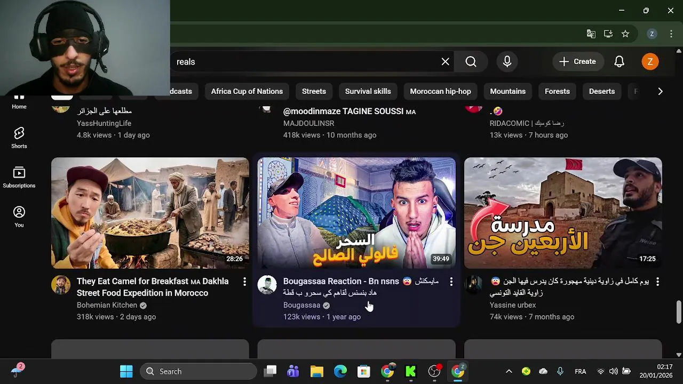Open '@moodinmaze TAGINE SOUSSI' video title
Screen dimensions: 683x384
[350, 111]
